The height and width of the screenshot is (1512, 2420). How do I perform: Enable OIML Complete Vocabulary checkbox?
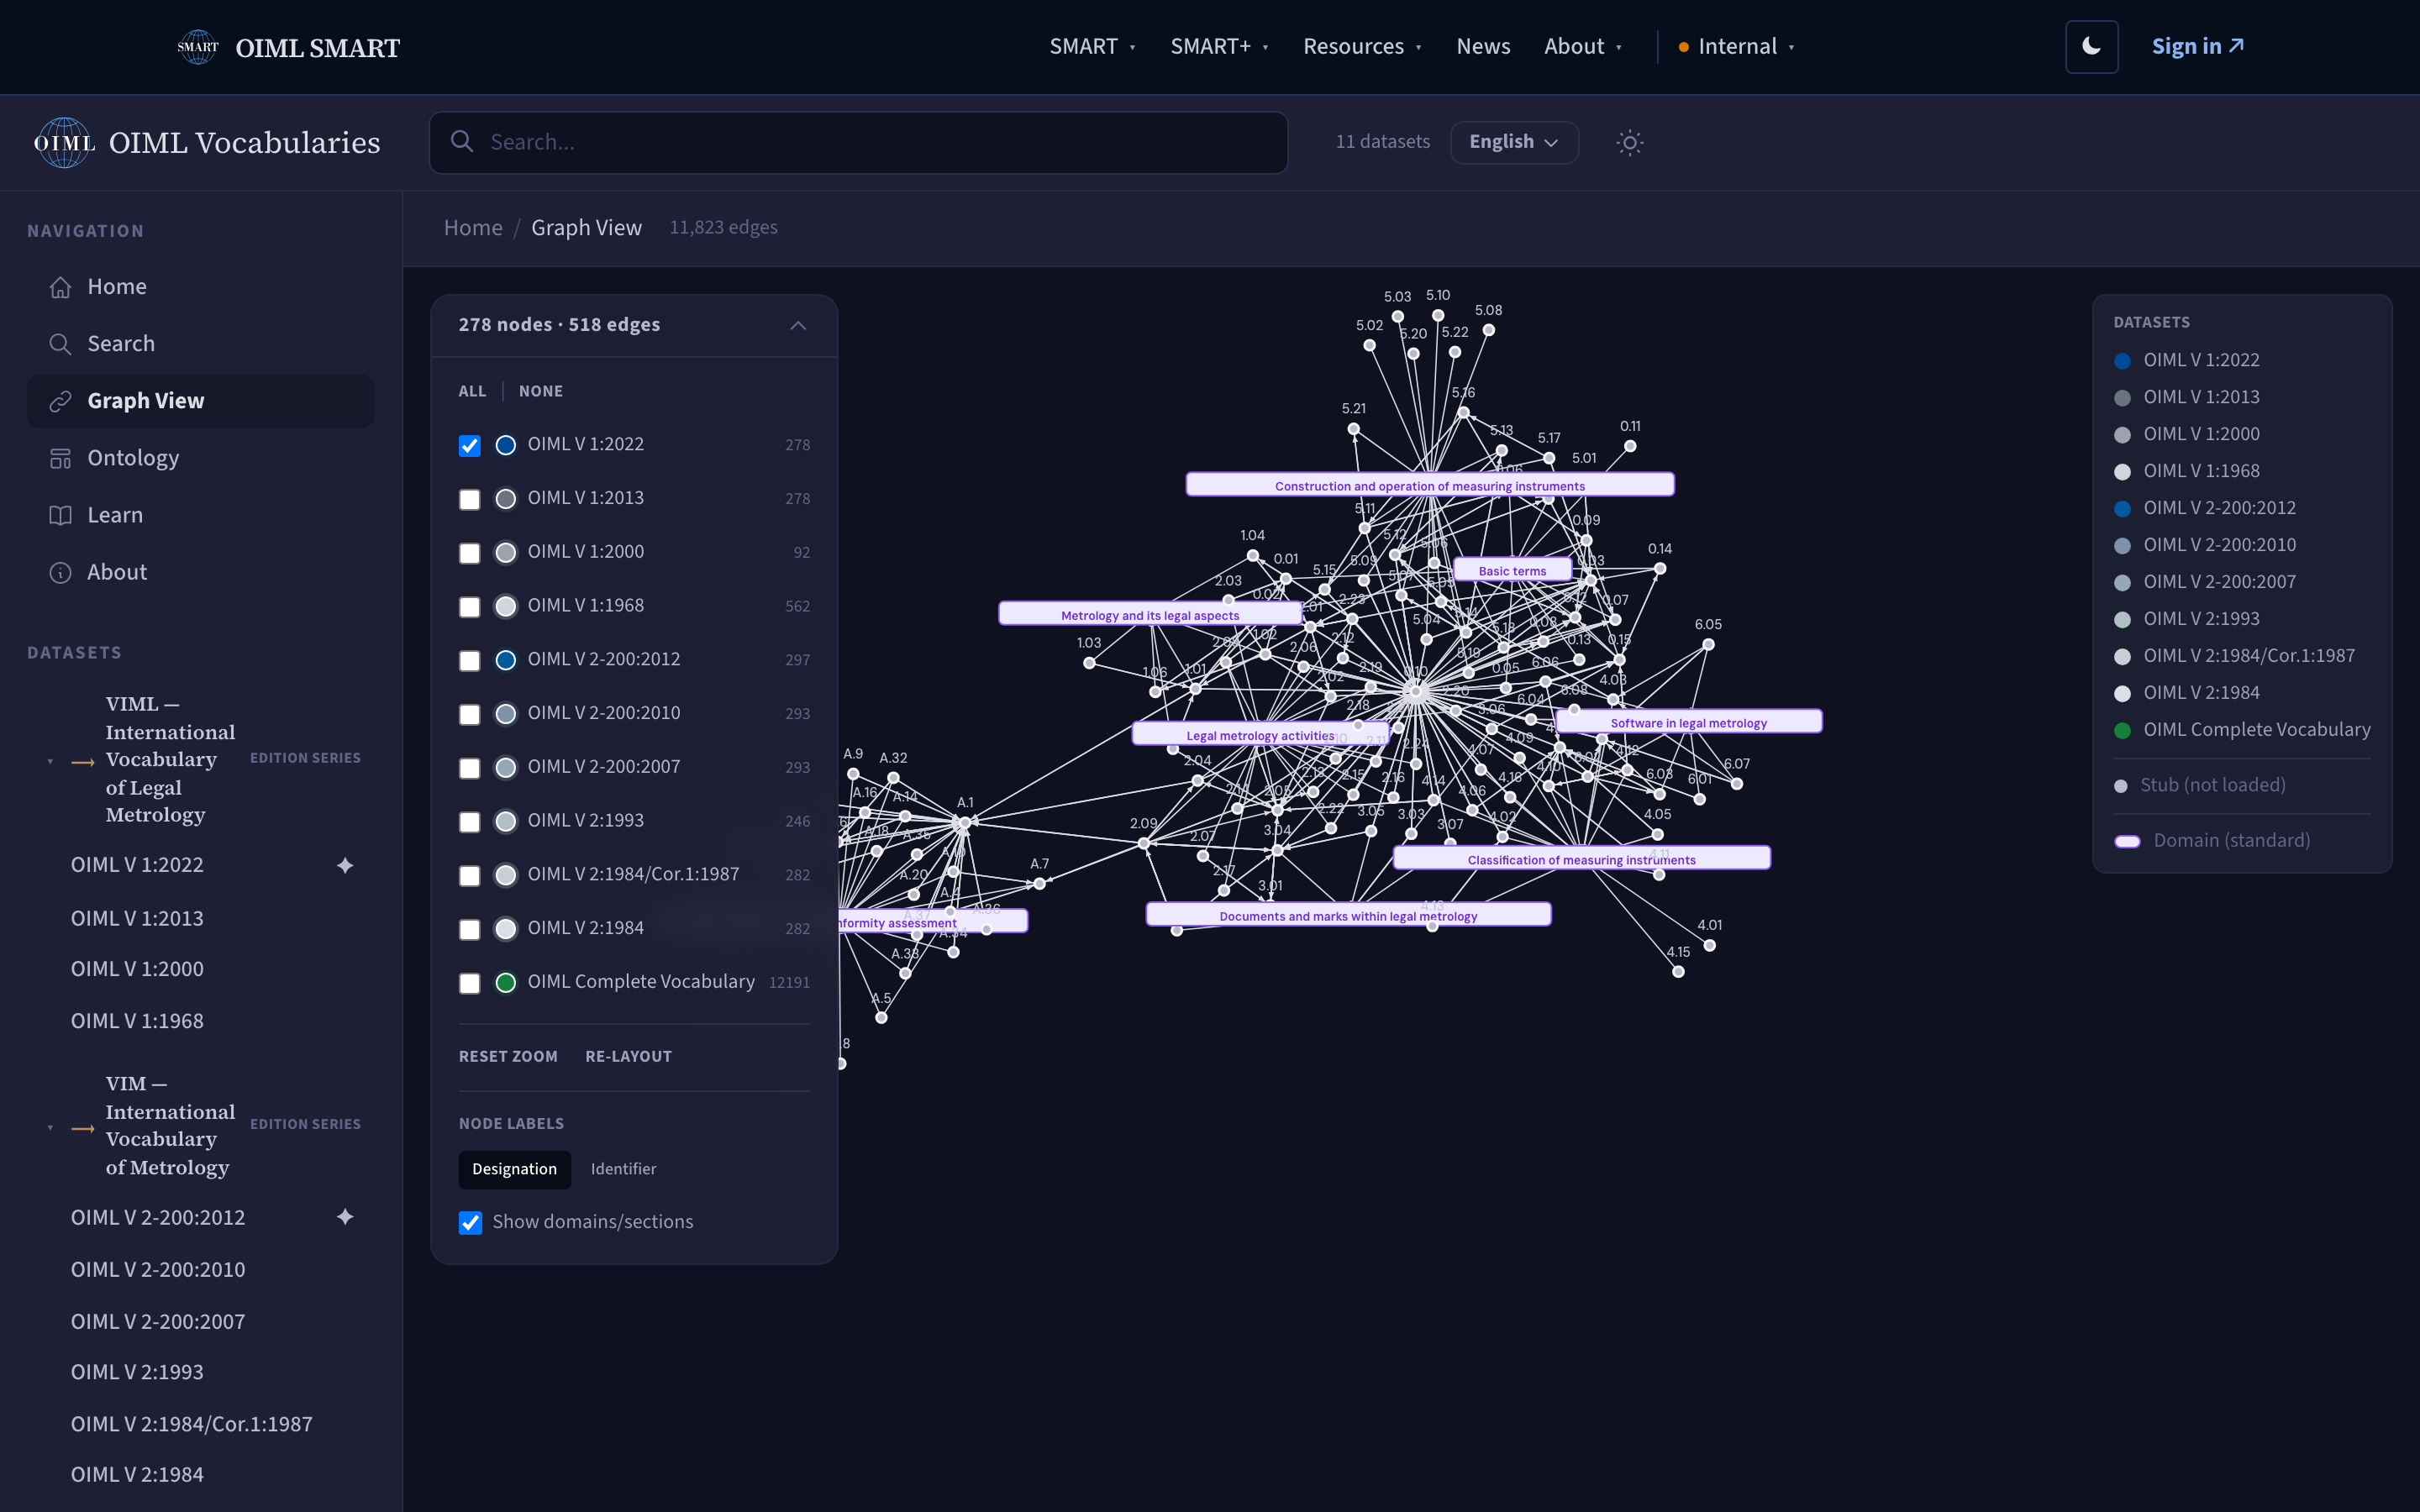469,983
